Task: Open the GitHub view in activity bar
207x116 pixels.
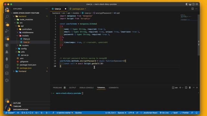Action: (x=7, y=45)
